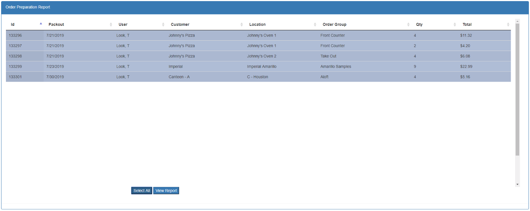Click customer cell Imperial
530x211 pixels.
pyautogui.click(x=176, y=67)
